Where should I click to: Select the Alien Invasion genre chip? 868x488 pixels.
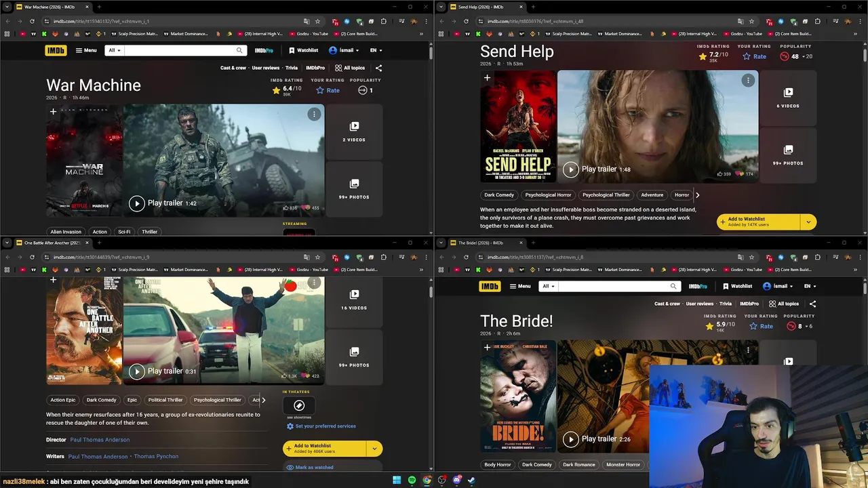(x=66, y=232)
